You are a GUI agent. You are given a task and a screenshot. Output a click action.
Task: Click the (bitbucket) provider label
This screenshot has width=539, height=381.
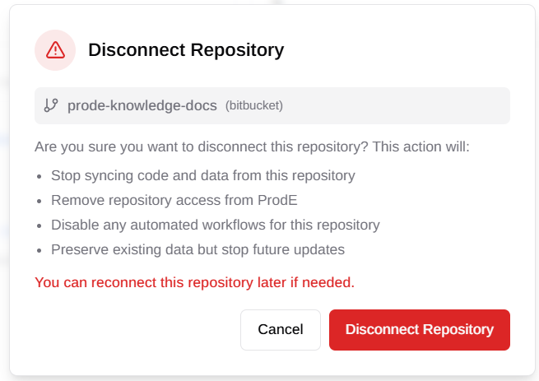point(254,105)
